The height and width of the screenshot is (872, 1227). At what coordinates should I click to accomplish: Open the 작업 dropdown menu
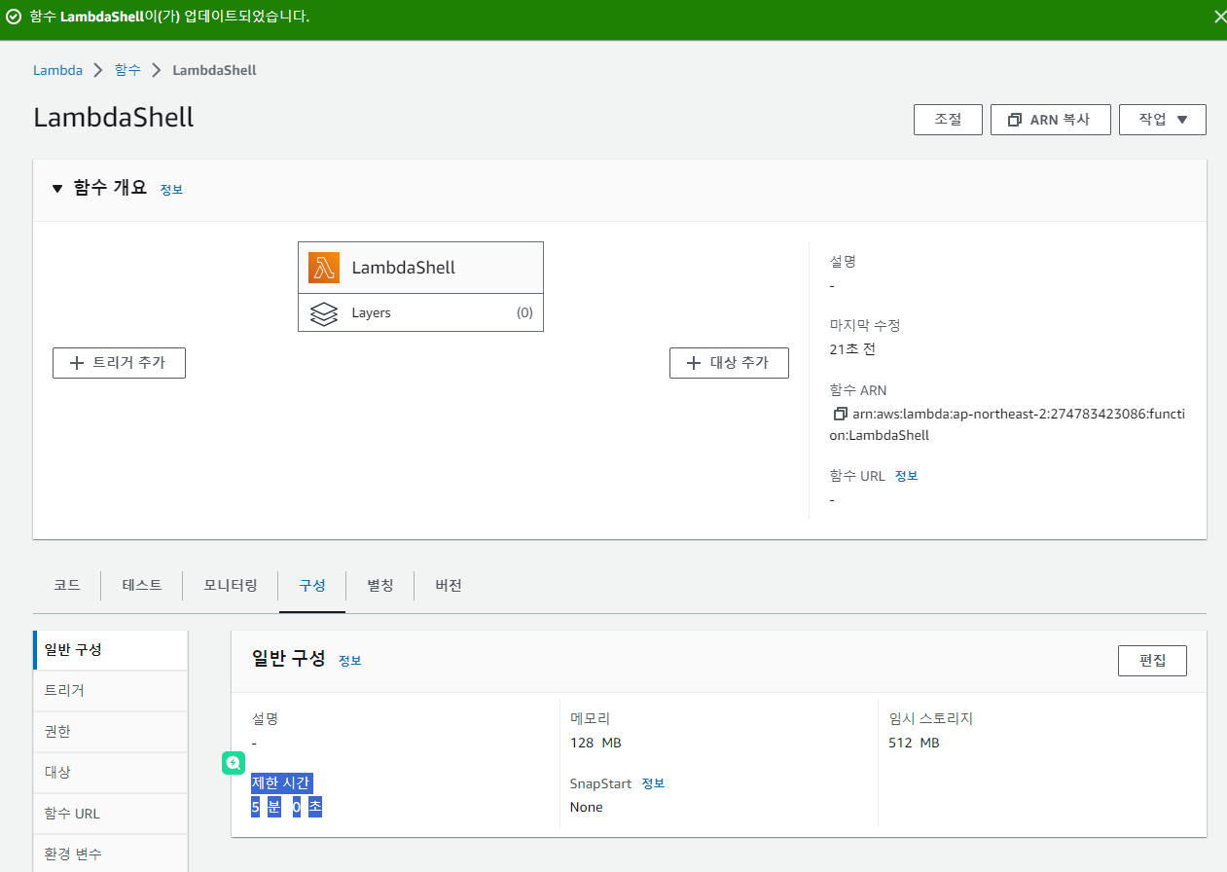[1163, 119]
